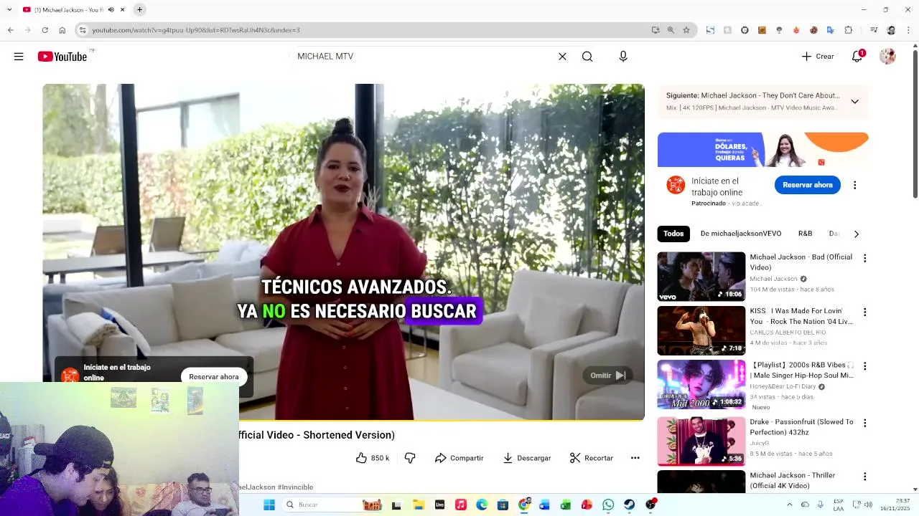
Task: Open the 2000s R&B Vibes playlist thumbnail
Action: point(701,385)
